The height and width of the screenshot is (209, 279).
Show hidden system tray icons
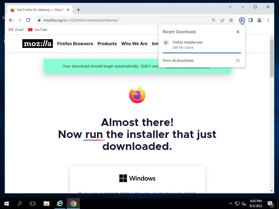(231, 204)
